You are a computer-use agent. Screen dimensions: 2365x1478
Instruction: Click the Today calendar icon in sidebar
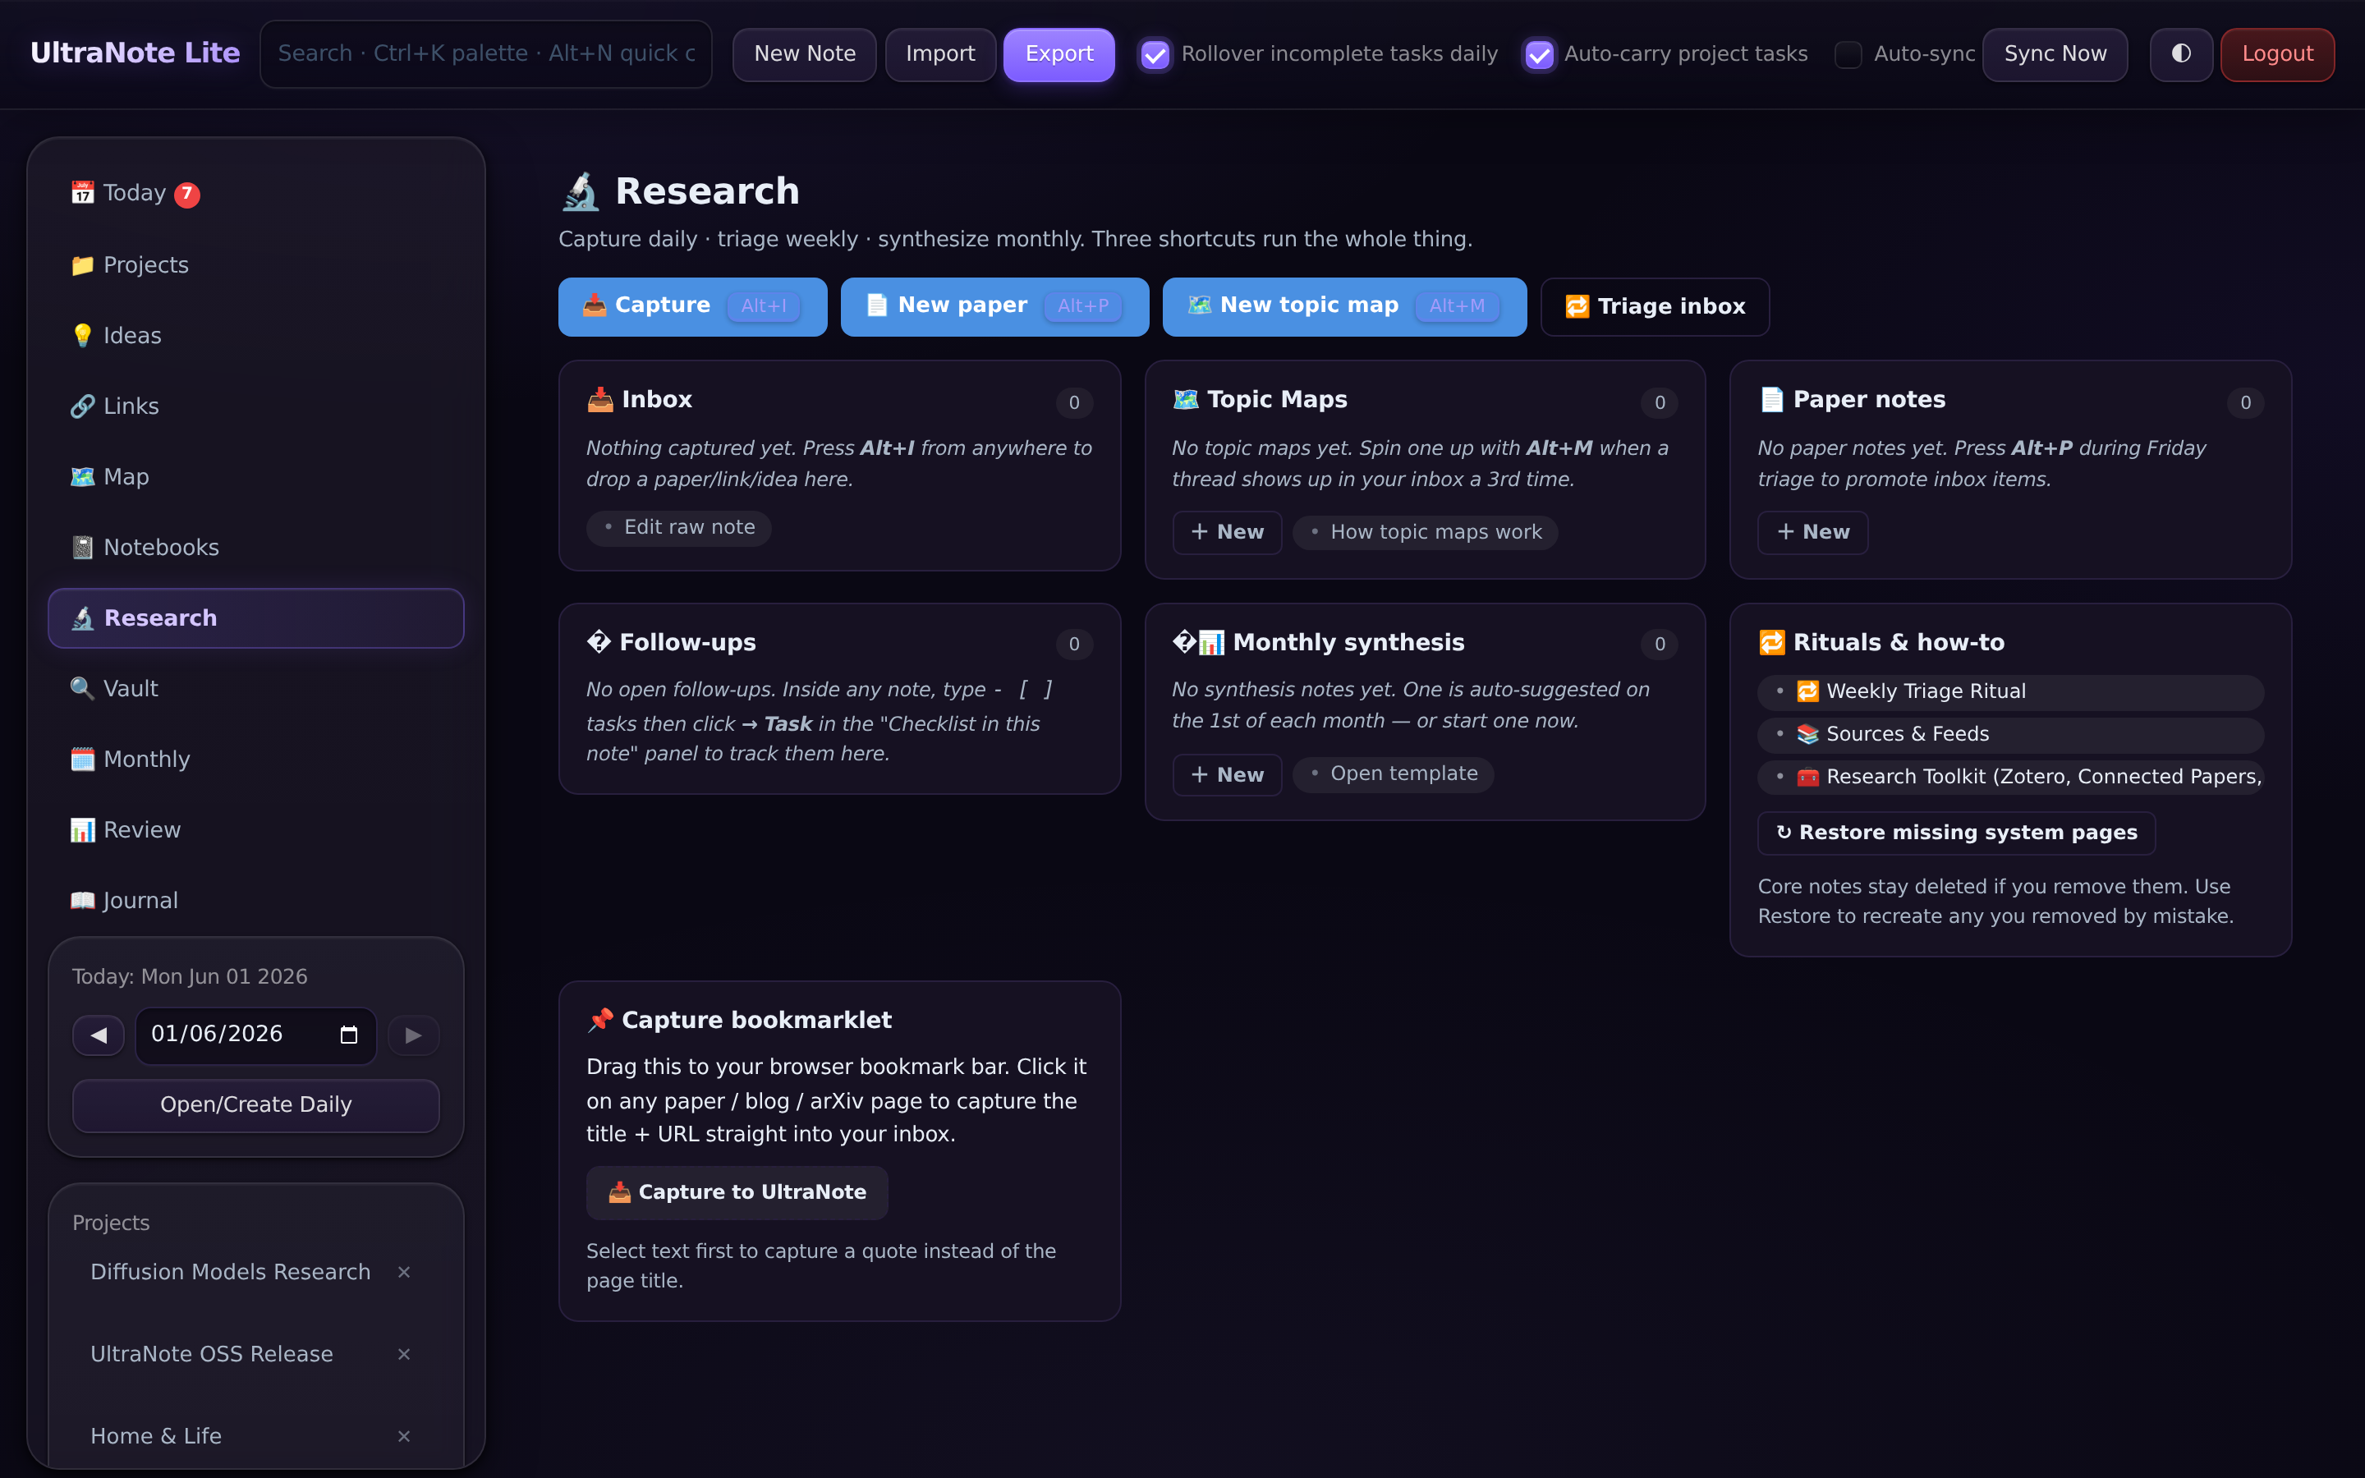click(x=83, y=193)
